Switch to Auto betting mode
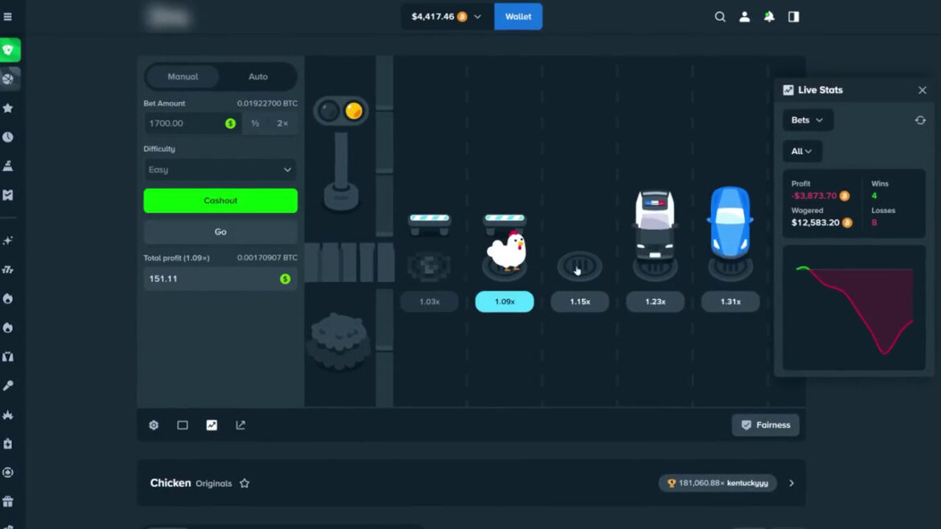 coord(258,76)
